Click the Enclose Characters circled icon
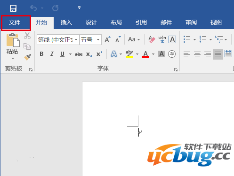Viewport: 234px width, 176px height. [172, 54]
